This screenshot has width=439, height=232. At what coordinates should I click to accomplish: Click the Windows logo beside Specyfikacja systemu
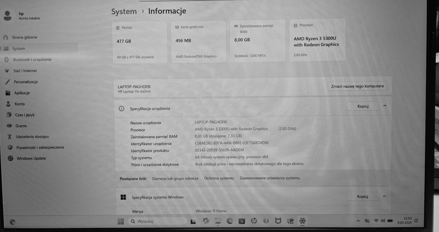[123, 197]
